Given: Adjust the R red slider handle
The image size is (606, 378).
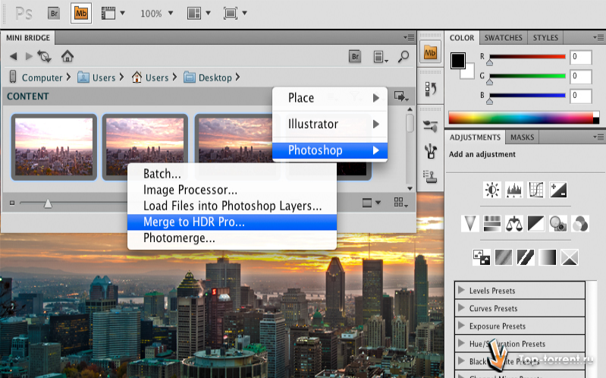Looking at the screenshot, I should point(490,62).
